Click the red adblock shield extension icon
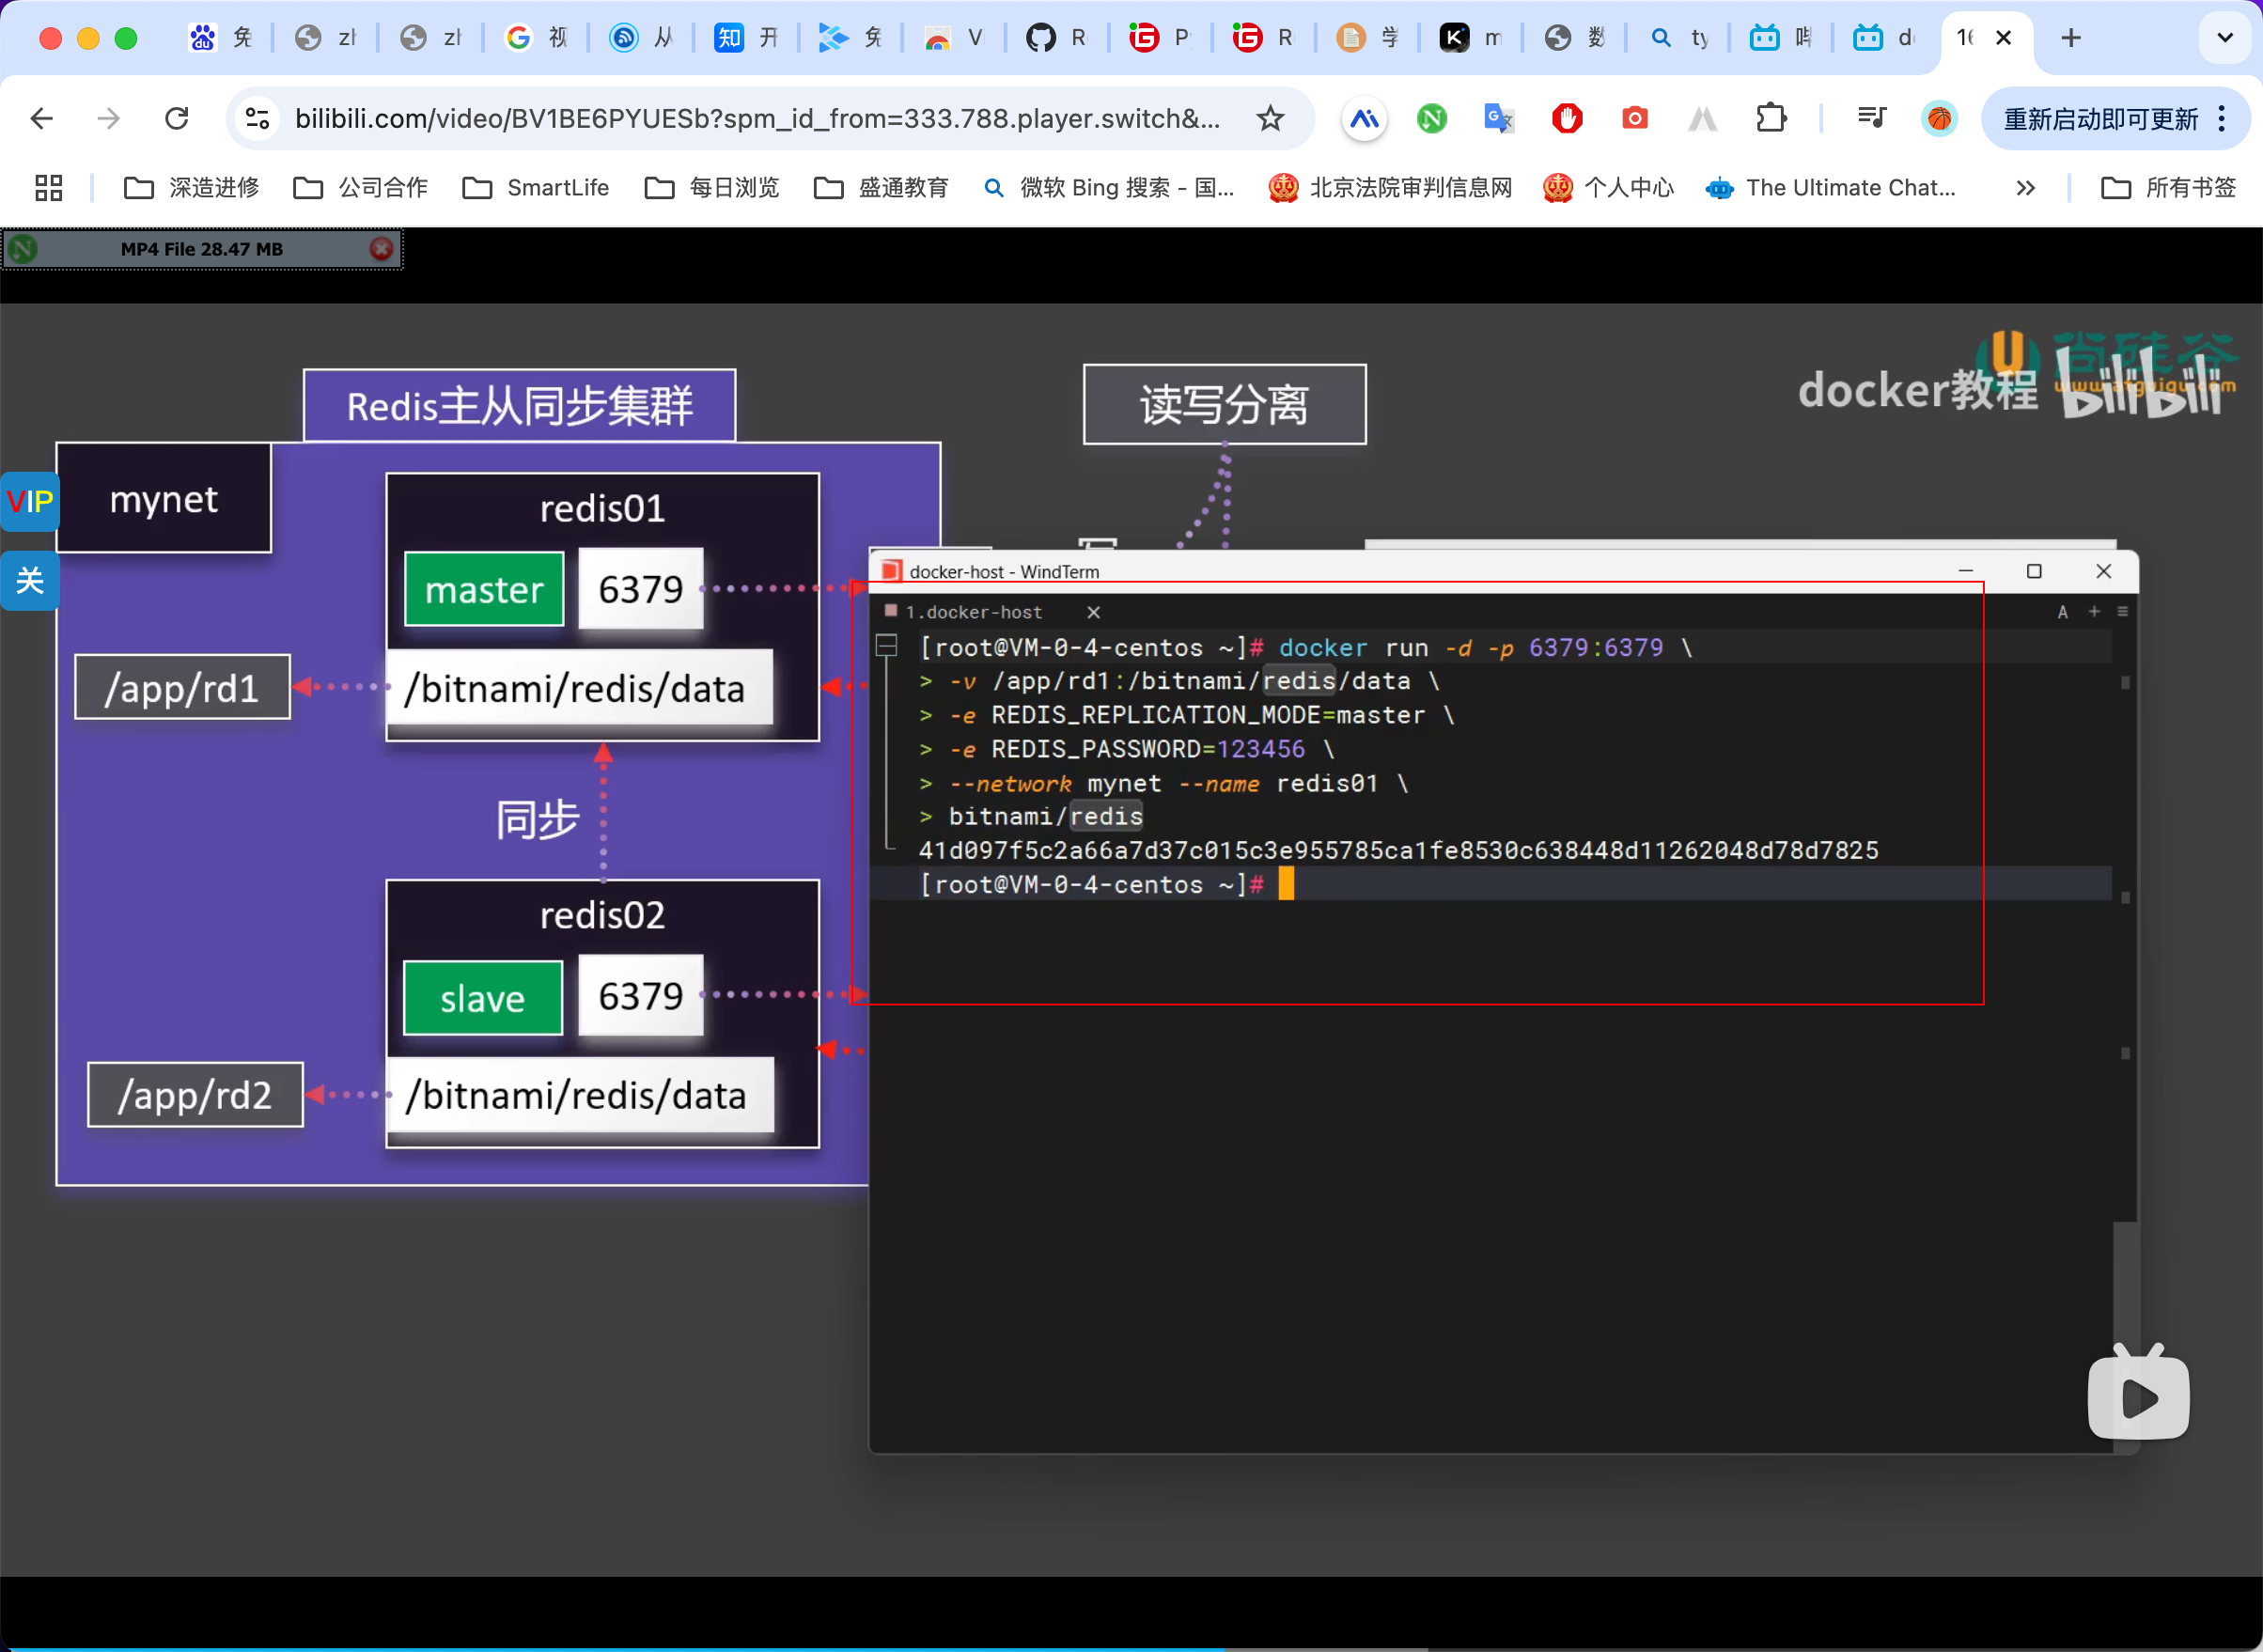The width and height of the screenshot is (2263, 1652). tap(1566, 119)
